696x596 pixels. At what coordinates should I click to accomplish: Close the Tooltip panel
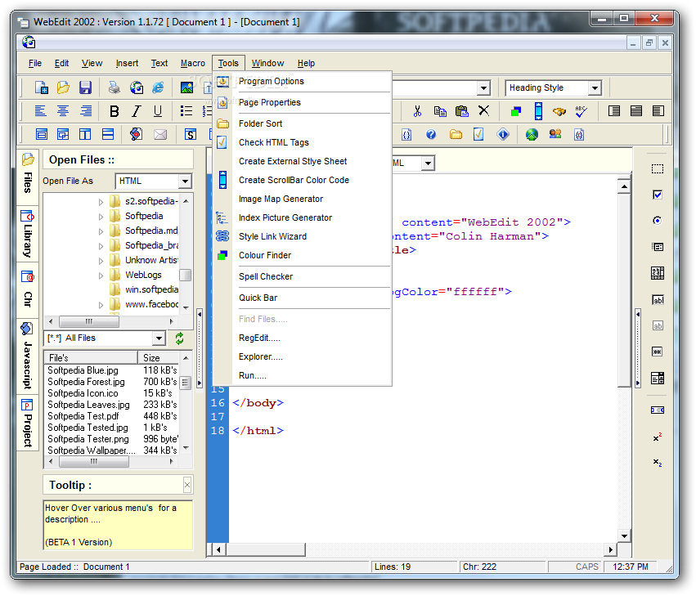(x=187, y=485)
